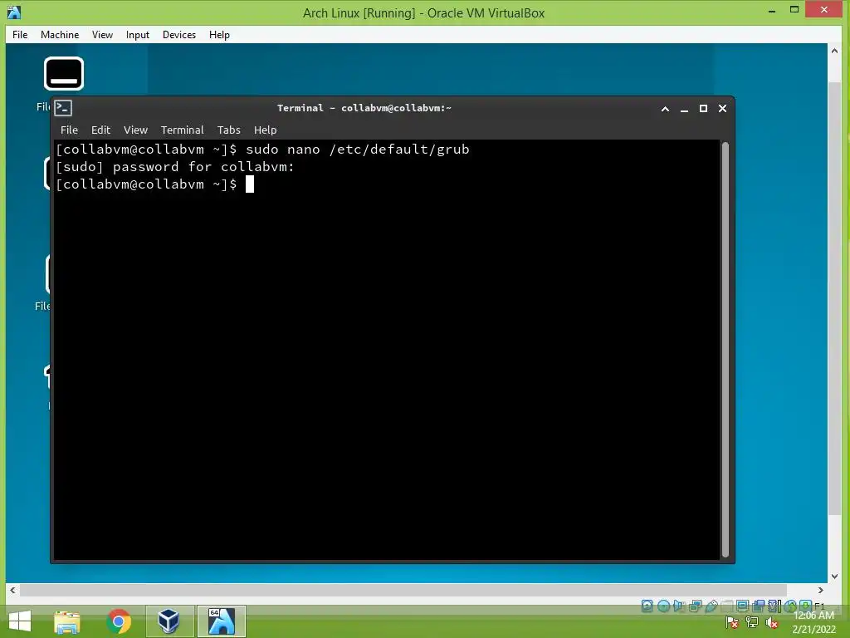
Task: Open the VirtualBox Help menu
Action: [219, 35]
